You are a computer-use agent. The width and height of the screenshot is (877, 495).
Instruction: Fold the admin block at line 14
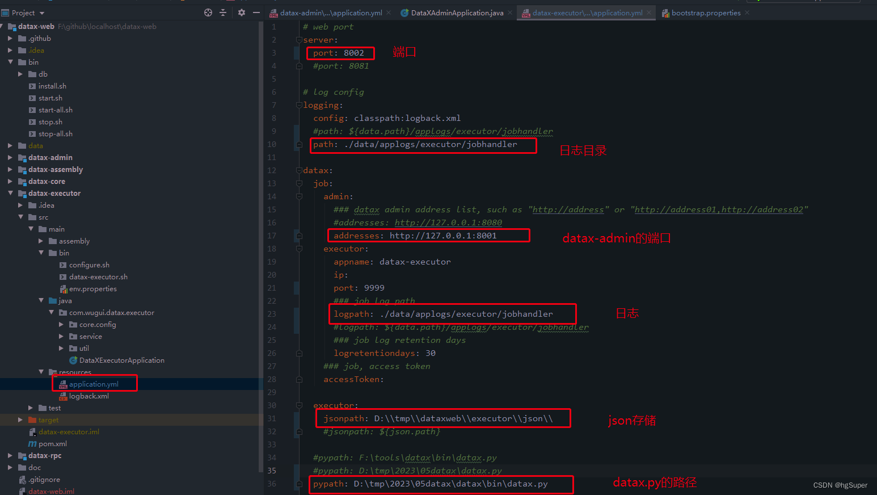[x=299, y=196]
